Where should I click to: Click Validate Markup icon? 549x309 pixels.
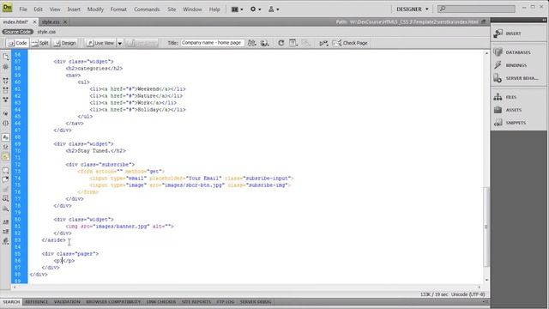(x=323, y=43)
